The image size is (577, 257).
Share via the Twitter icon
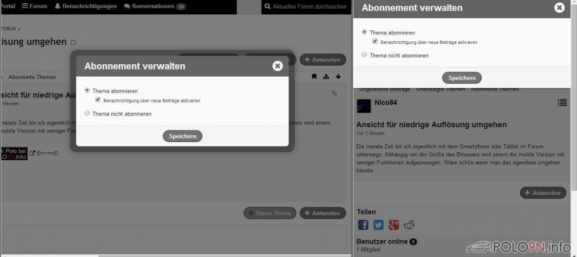tap(378, 225)
